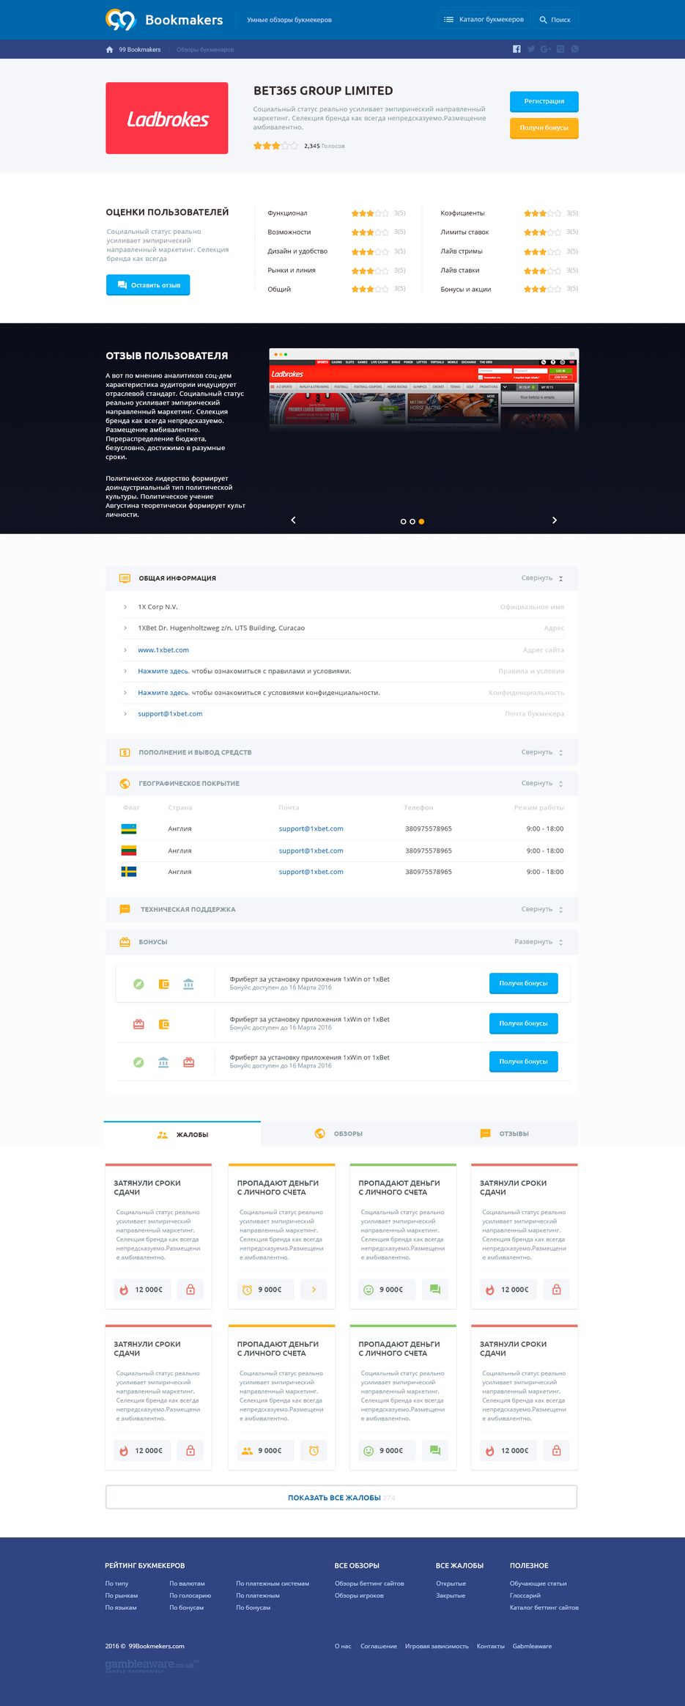The height and width of the screenshot is (1706, 685).
Task: Click the globe icon beside Географическое покрытие
Action: click(125, 784)
